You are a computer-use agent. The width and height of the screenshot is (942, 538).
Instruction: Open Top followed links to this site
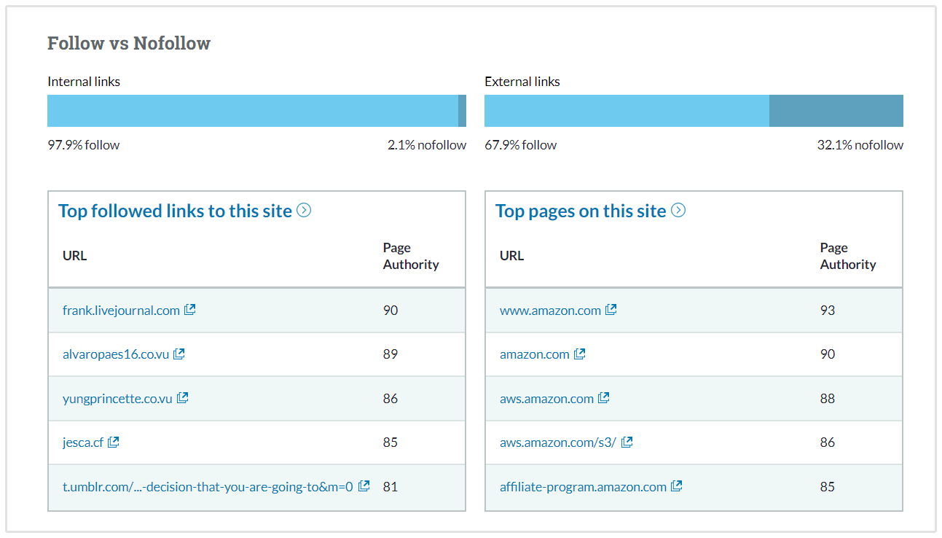coord(175,211)
